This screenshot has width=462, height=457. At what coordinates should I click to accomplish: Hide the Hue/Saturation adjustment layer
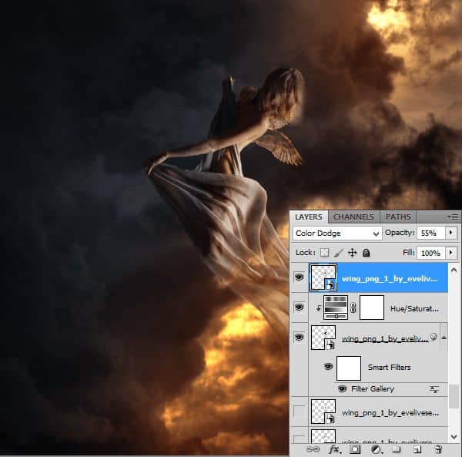[x=299, y=307]
